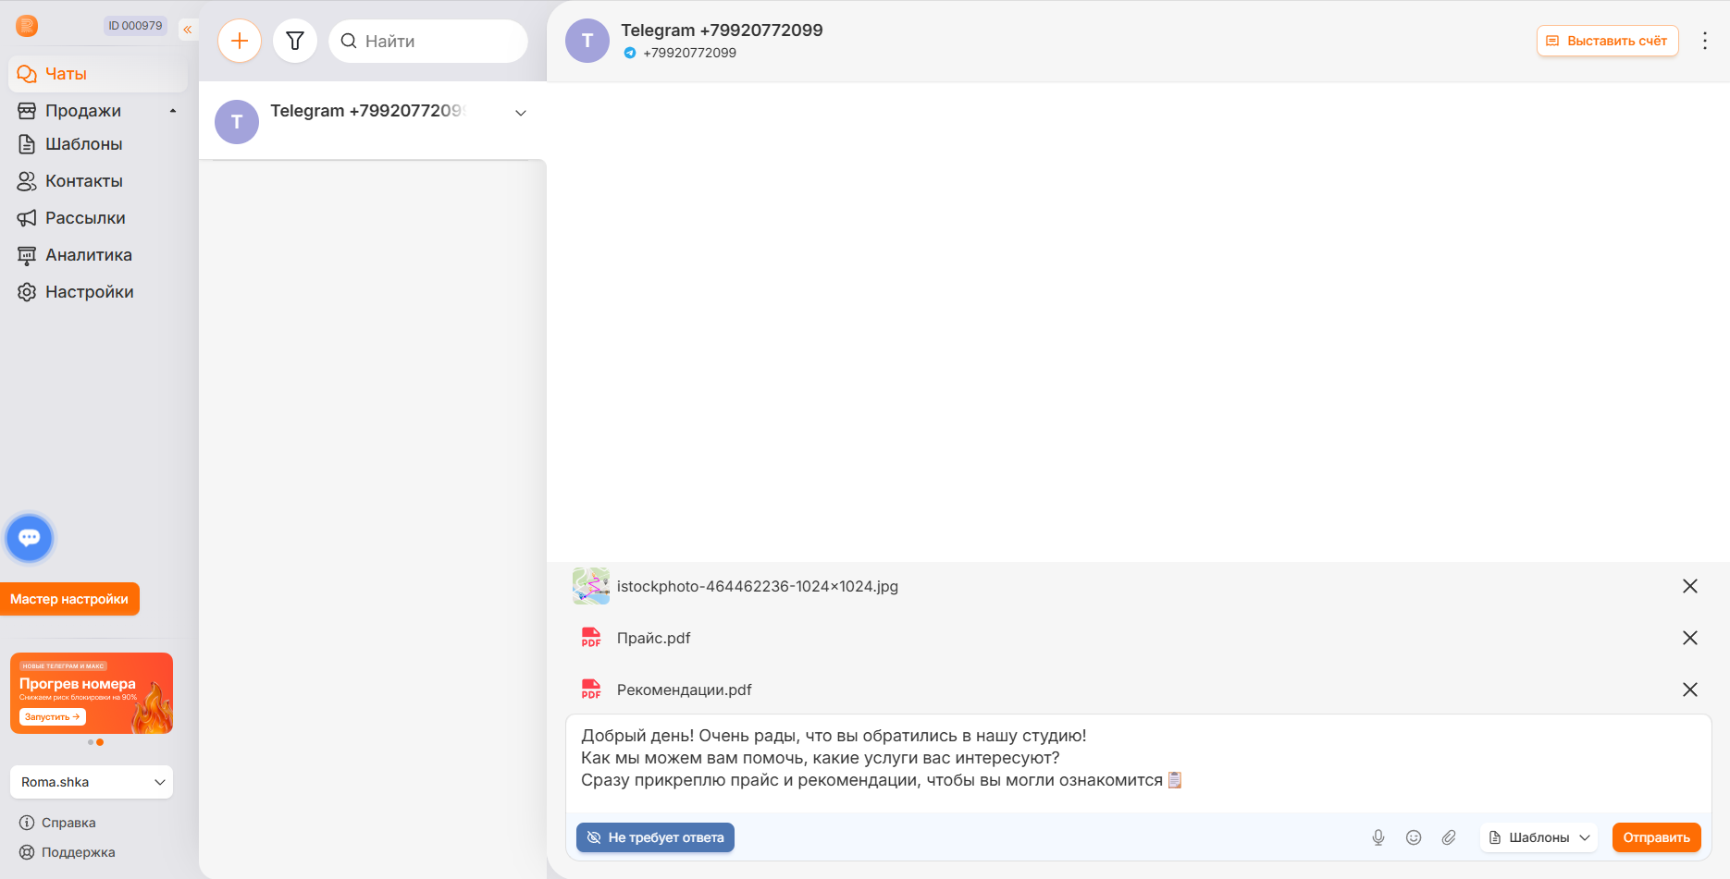Click inside the message text area
1730x879 pixels.
click(x=1139, y=763)
